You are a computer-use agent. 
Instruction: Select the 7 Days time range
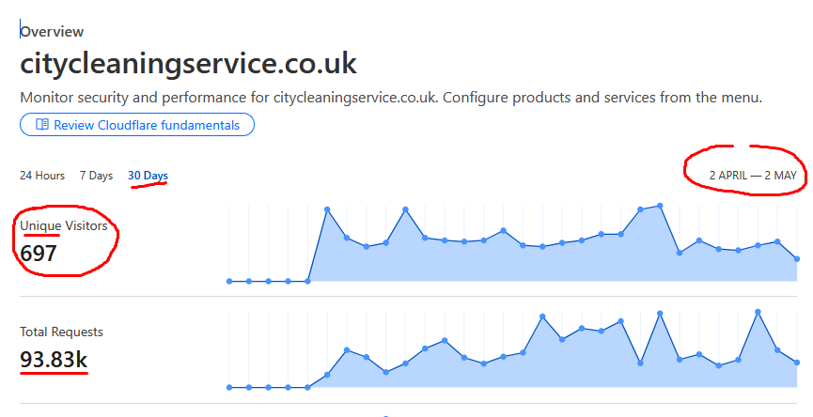point(96,176)
